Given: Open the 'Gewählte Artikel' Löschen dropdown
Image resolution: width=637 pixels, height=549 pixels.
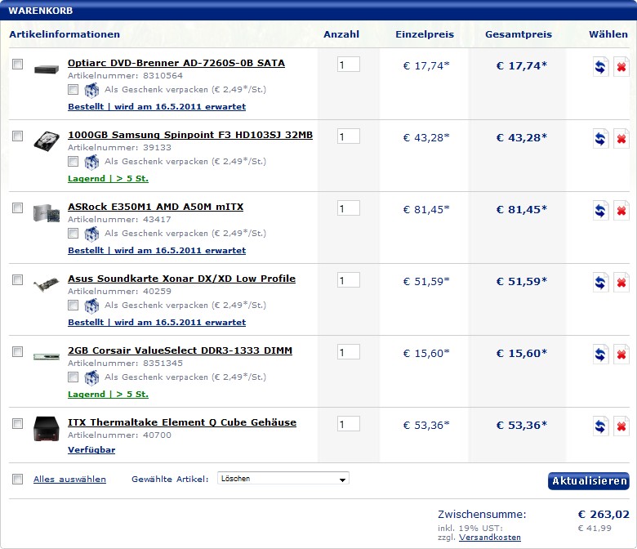Looking at the screenshot, I should pos(283,479).
